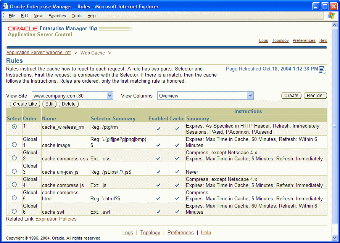Click the page refresh icon
This screenshot has width=340, height=243.
(322, 70)
